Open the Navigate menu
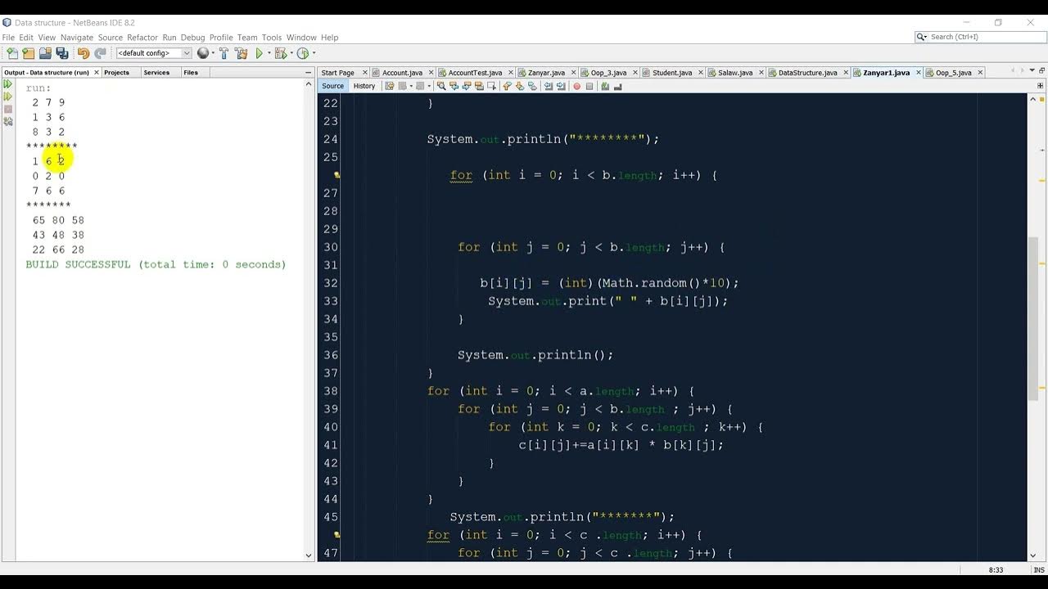1048x589 pixels. tap(76, 38)
